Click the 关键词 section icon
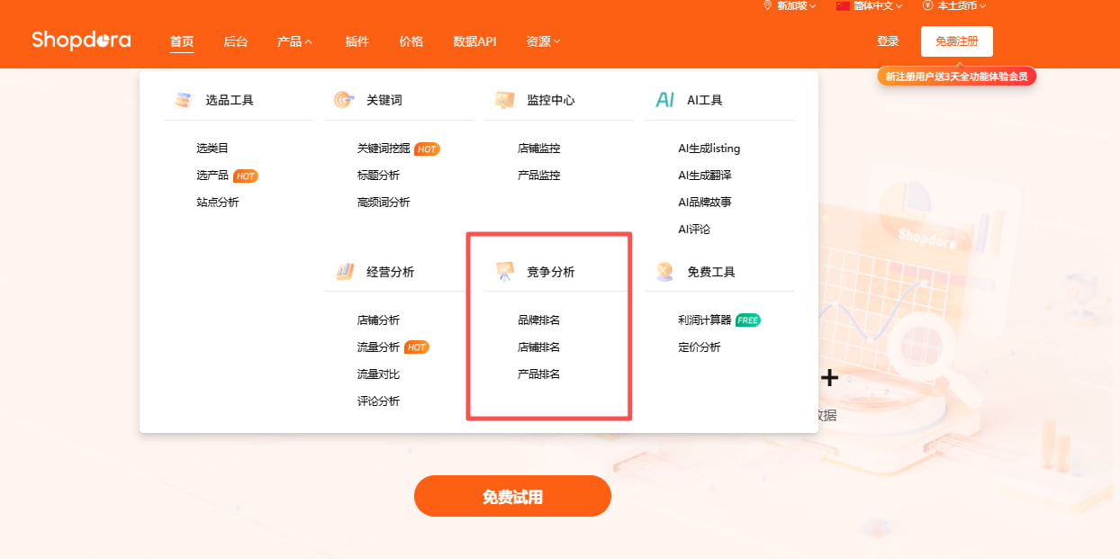Viewport: 1120px width, 559px height. click(344, 100)
